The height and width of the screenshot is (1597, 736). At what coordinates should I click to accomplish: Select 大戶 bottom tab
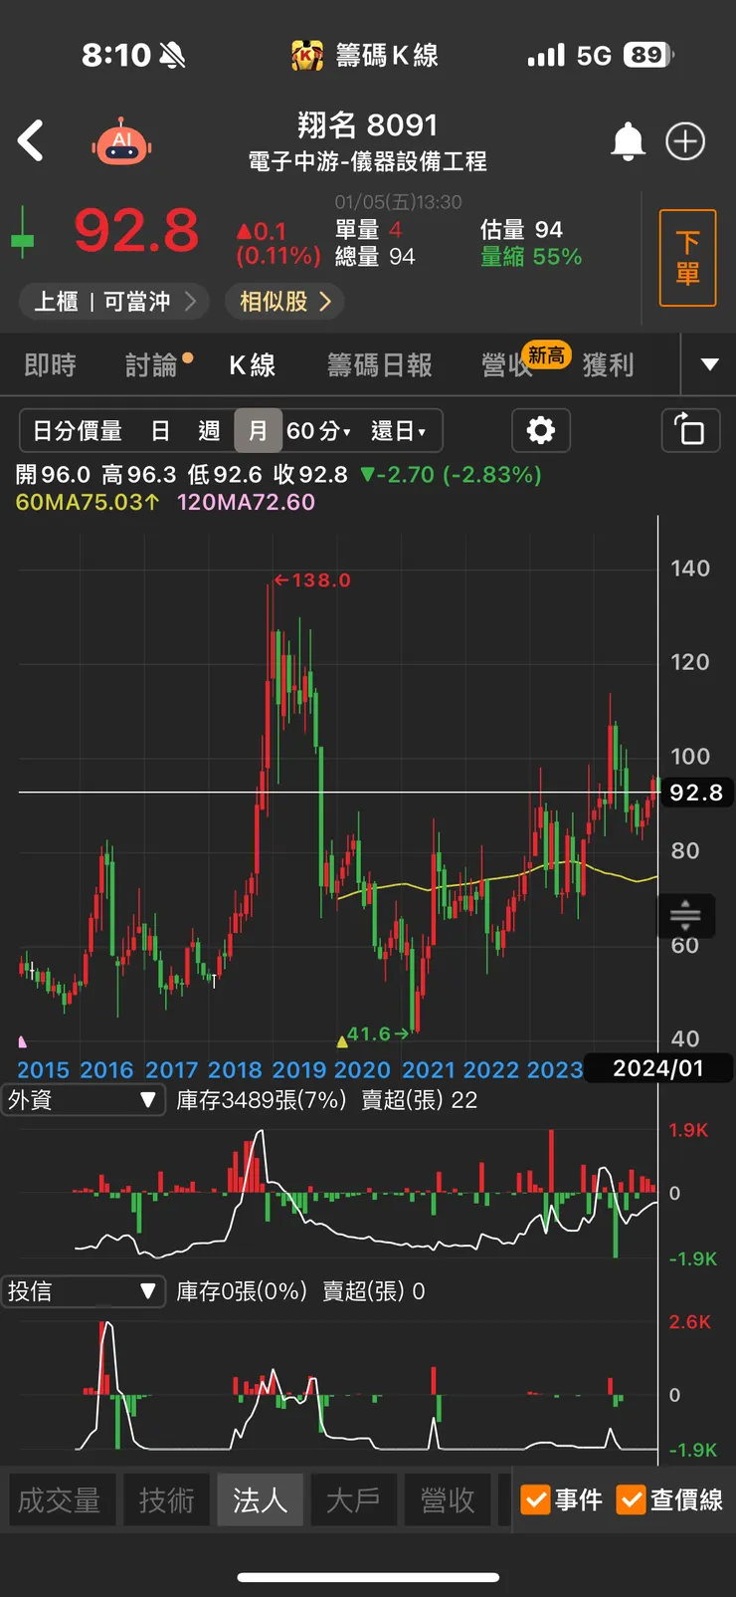click(353, 1499)
